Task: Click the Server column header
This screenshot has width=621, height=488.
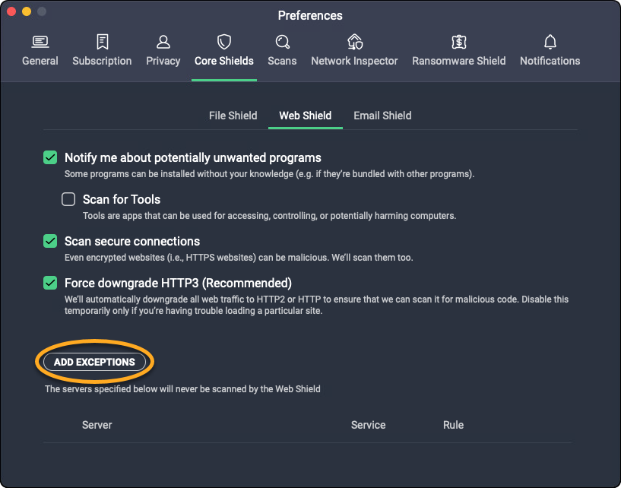Action: click(97, 425)
